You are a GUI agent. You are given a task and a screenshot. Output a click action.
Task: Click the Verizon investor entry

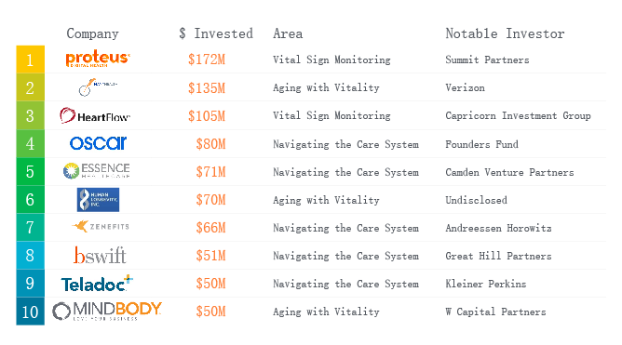click(465, 88)
